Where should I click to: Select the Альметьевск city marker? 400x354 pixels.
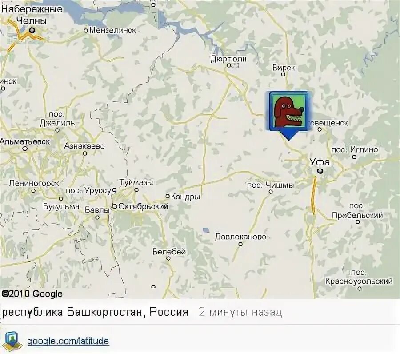(25, 149)
